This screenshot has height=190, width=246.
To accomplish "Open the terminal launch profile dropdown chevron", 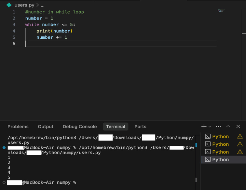I will tap(210, 127).
